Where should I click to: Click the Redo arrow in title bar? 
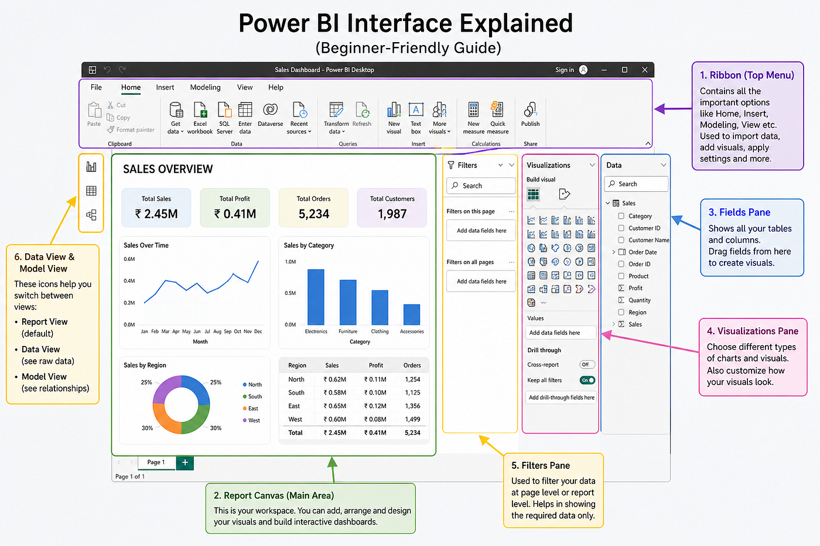pyautogui.click(x=122, y=70)
